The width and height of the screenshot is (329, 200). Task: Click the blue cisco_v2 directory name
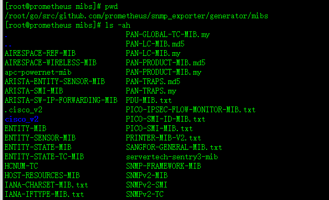point(22,119)
